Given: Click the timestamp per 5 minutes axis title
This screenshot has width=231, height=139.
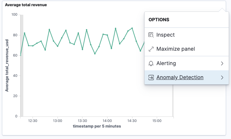Looking at the screenshot, I should (x=97, y=126).
